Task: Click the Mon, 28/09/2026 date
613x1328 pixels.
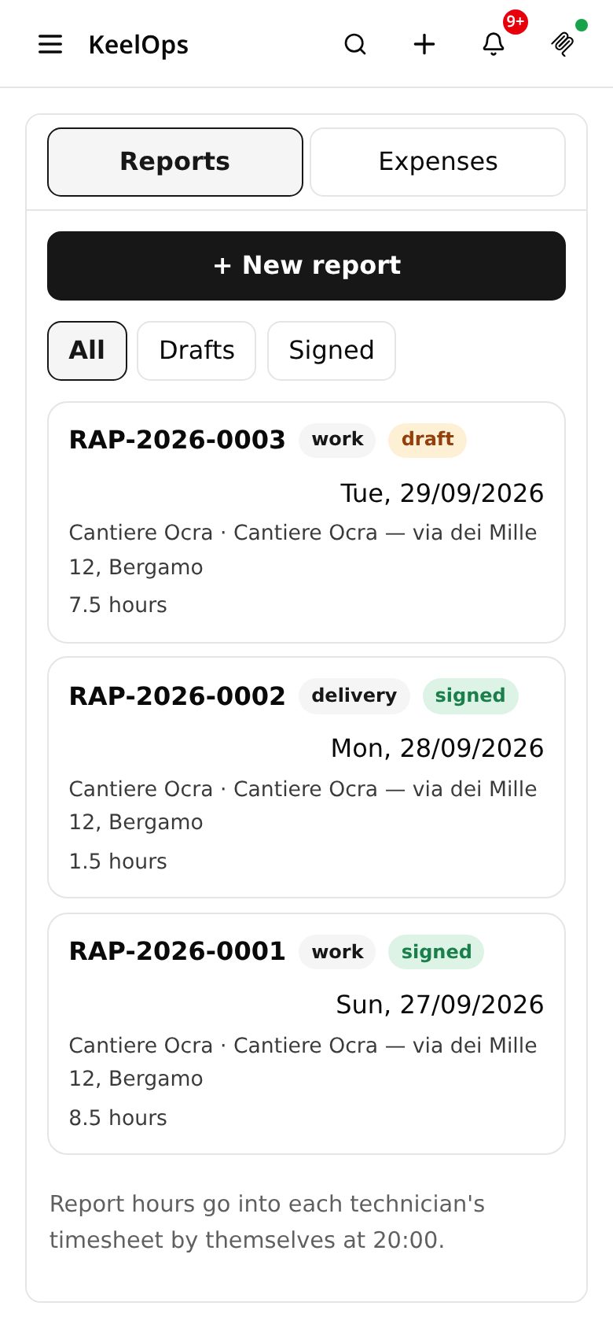Action: tap(438, 748)
